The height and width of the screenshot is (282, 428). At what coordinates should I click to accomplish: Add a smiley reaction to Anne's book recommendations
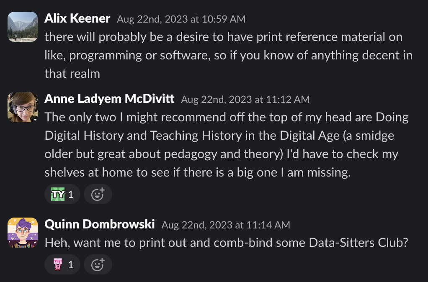point(98,194)
